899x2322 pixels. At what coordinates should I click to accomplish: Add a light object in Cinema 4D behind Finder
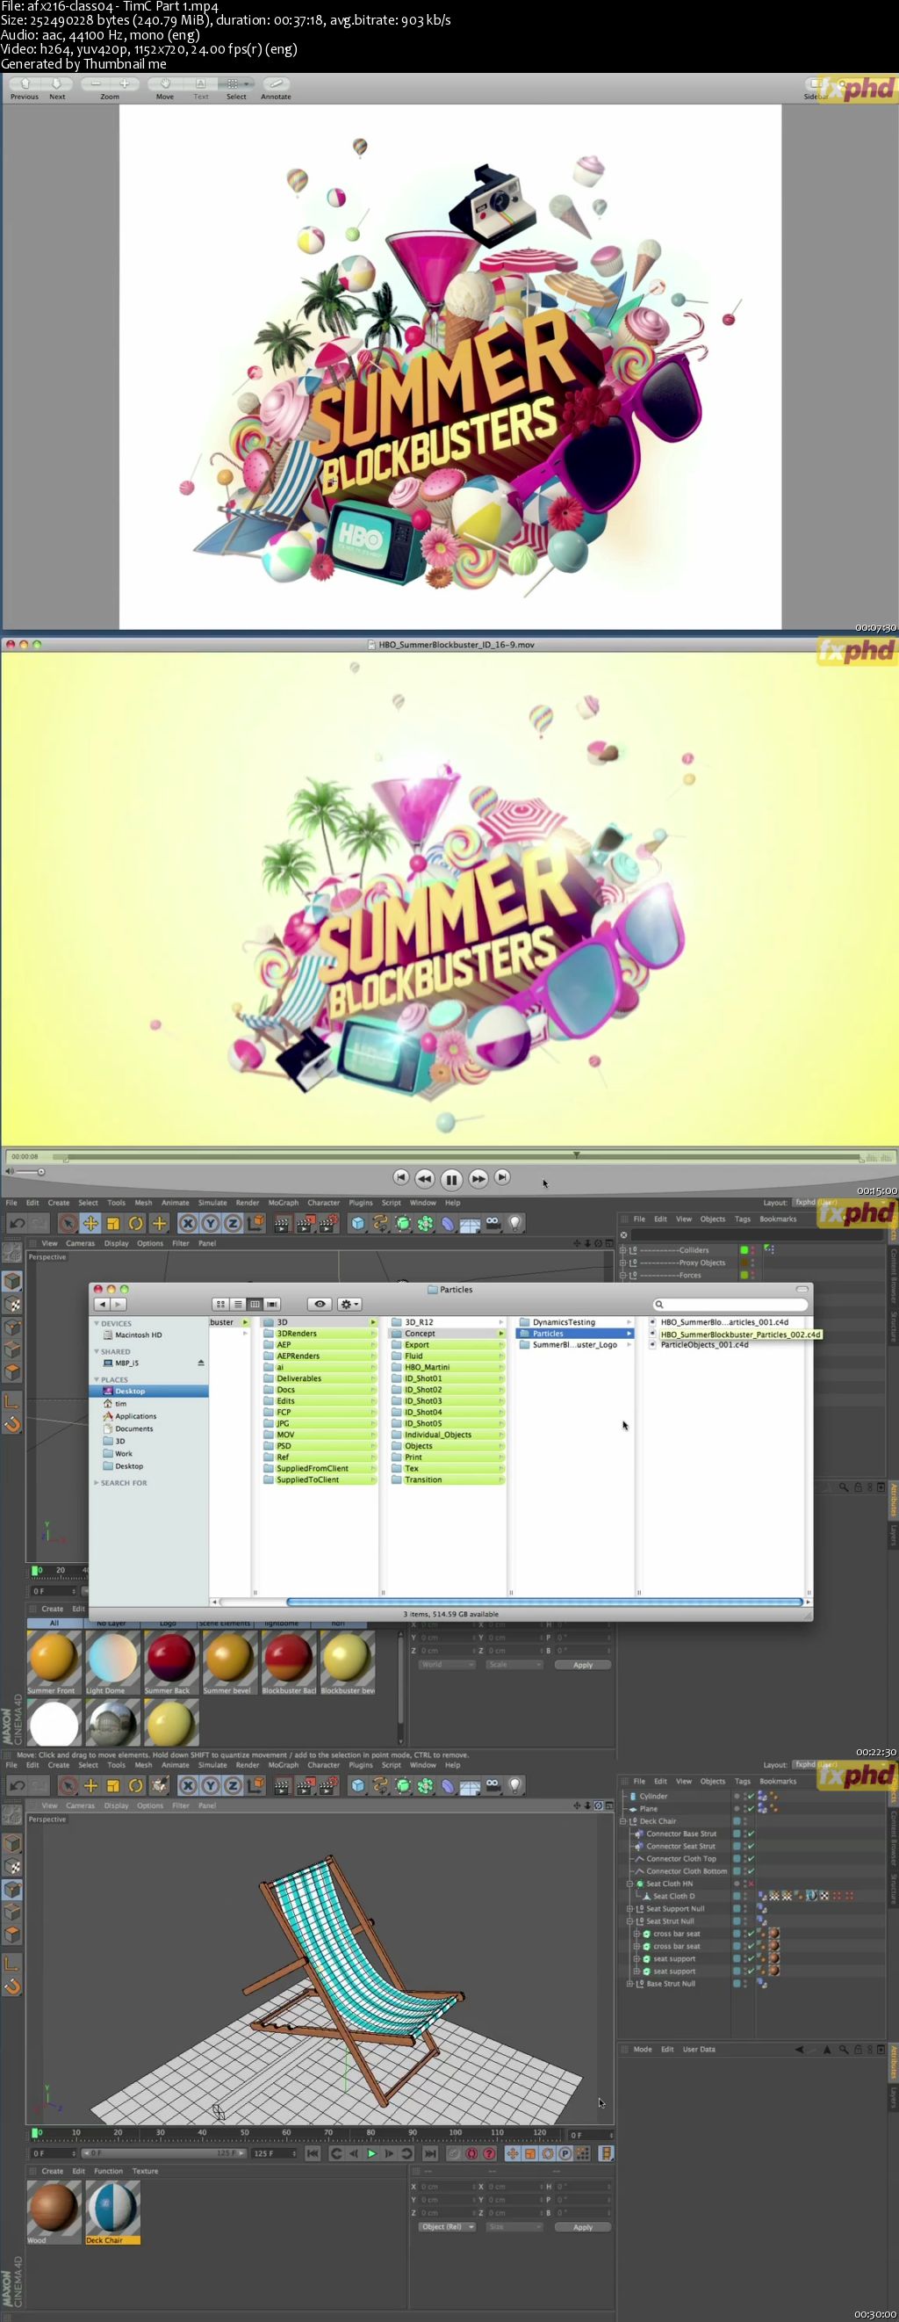(x=515, y=1223)
